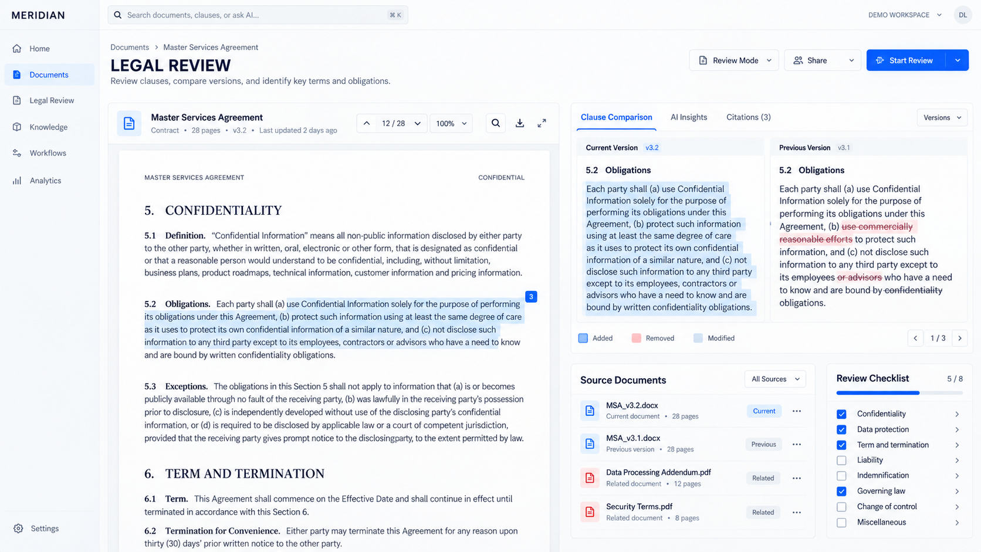Go to previous page arrow

click(367, 123)
